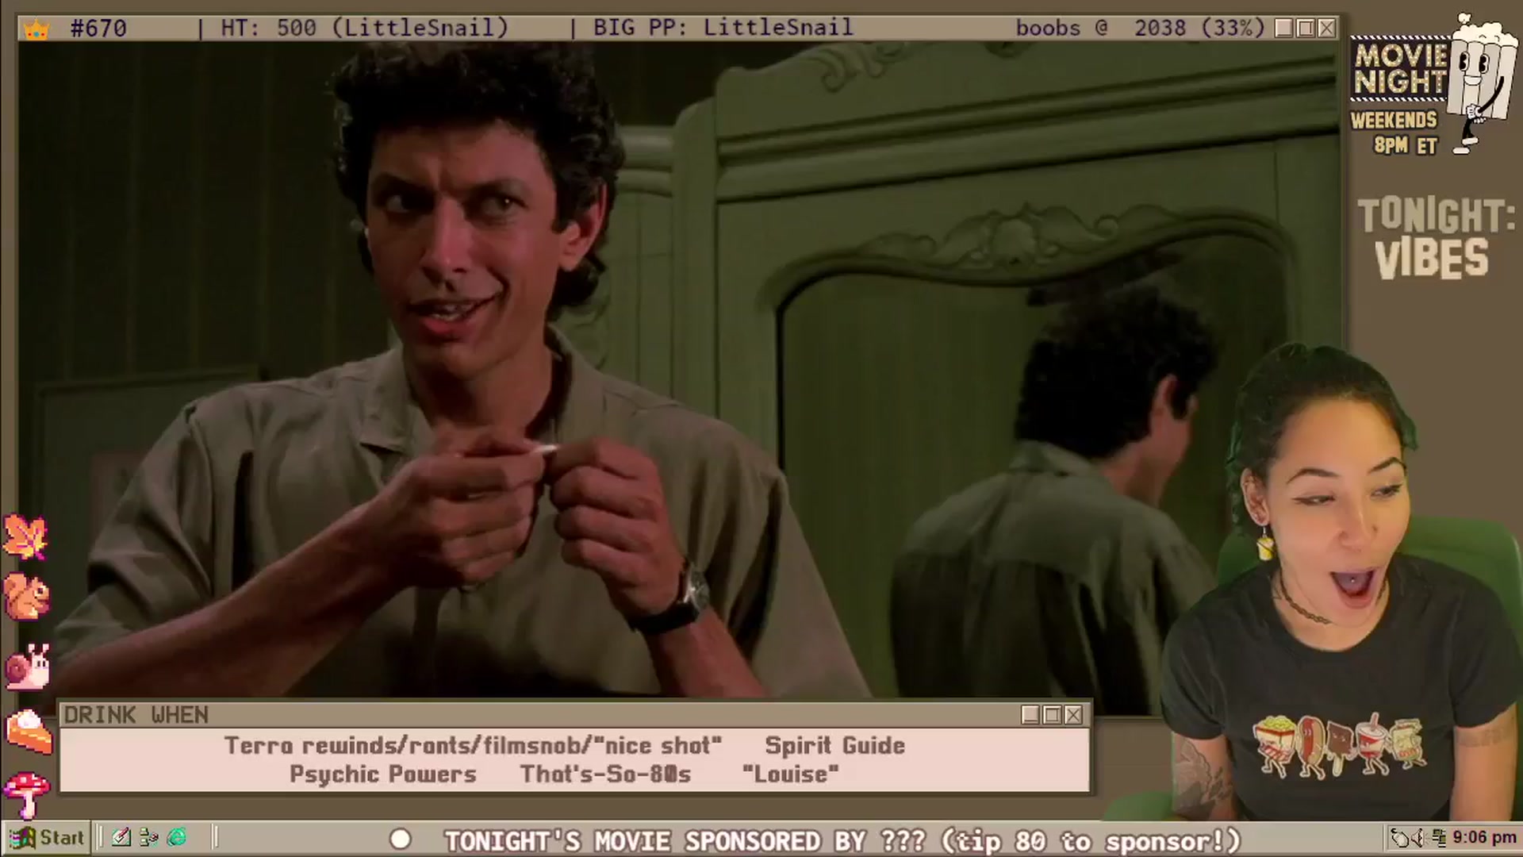
Task: Click the "Psychic Powers" drink rule
Action: pos(383,774)
